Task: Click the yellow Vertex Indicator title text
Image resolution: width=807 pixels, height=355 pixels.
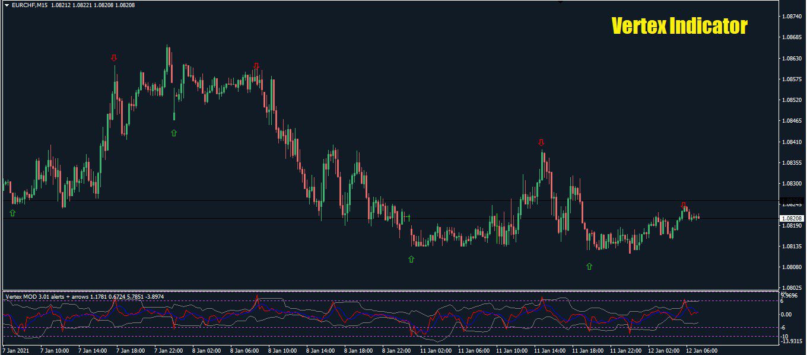Action: tap(679, 27)
